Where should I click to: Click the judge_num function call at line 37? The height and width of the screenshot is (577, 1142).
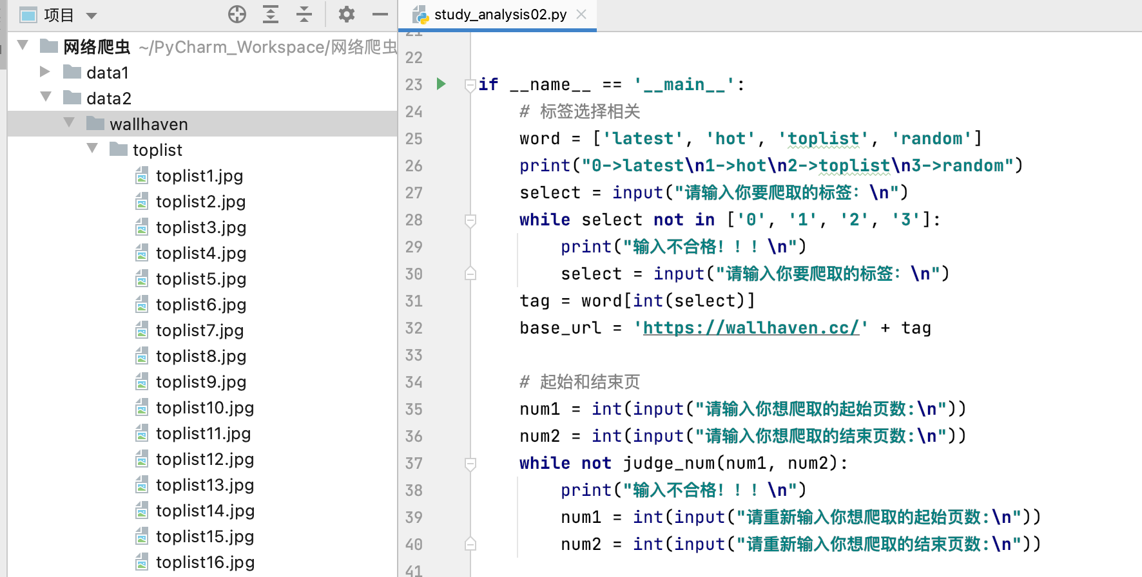[668, 463]
